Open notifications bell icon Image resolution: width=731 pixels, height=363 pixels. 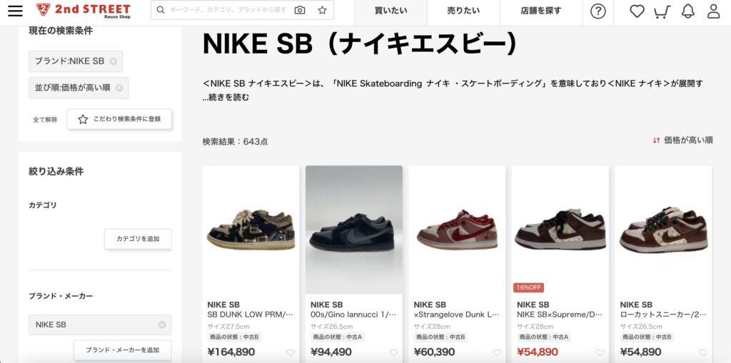click(x=687, y=11)
